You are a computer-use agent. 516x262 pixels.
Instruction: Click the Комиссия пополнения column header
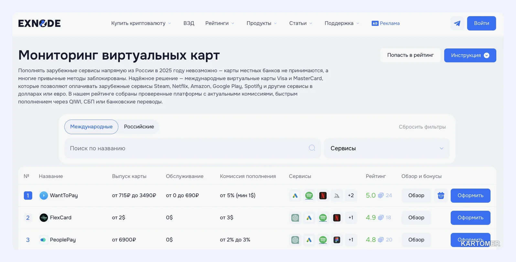248,176
